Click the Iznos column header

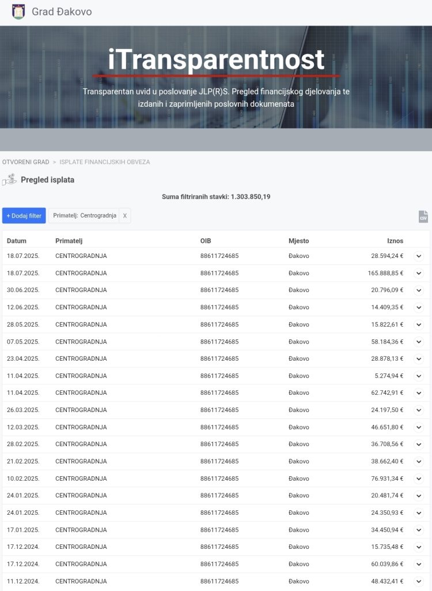click(395, 241)
